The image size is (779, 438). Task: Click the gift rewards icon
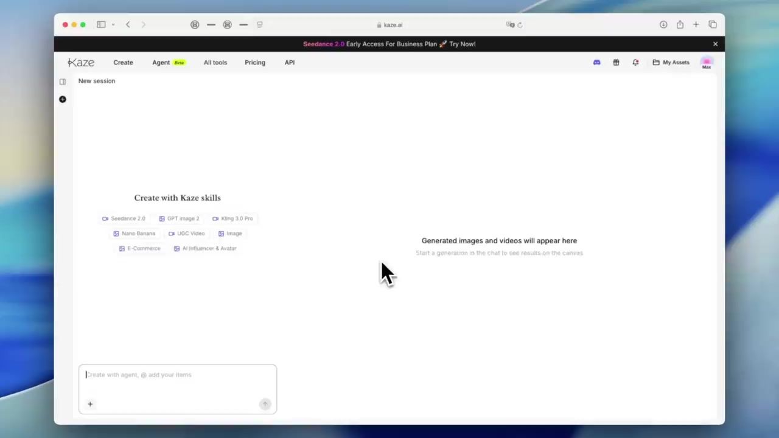point(616,62)
